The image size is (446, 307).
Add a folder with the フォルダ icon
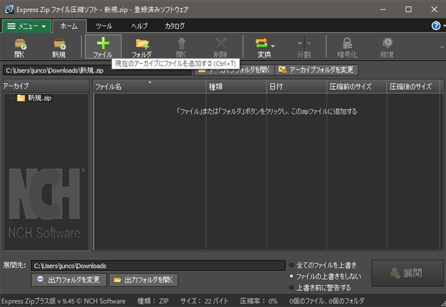click(142, 47)
